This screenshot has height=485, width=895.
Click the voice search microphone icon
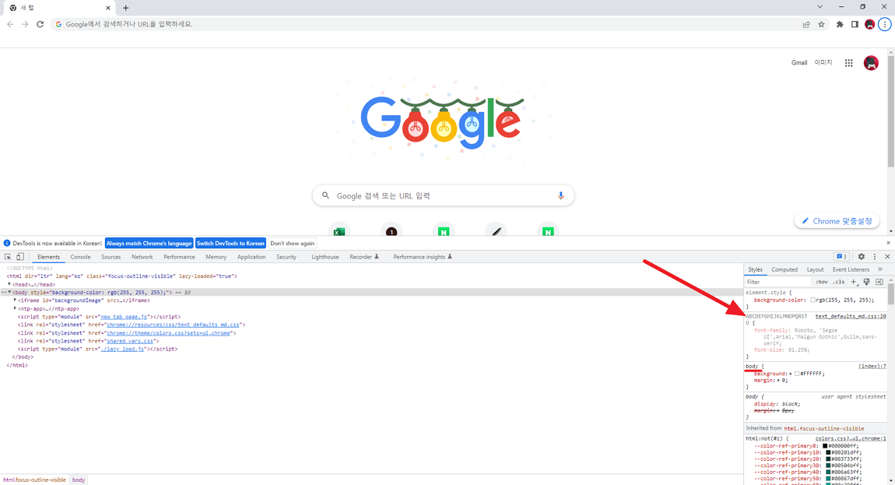(x=560, y=195)
